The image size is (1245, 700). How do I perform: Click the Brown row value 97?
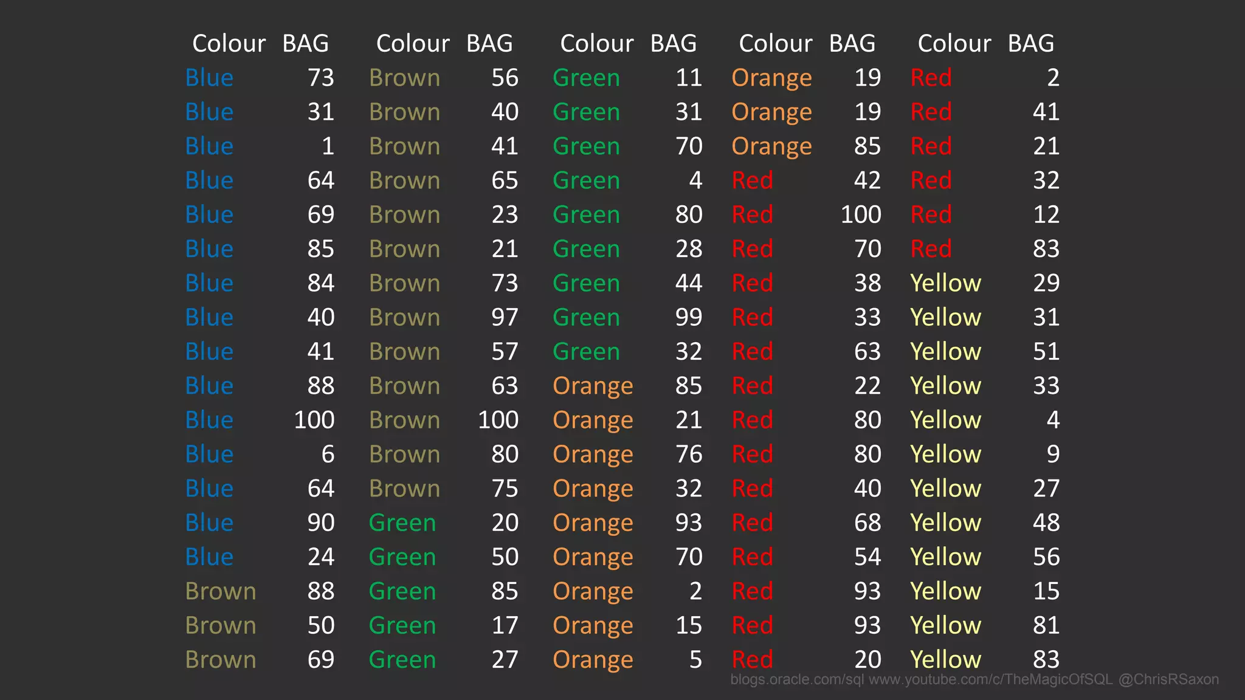[x=505, y=317]
